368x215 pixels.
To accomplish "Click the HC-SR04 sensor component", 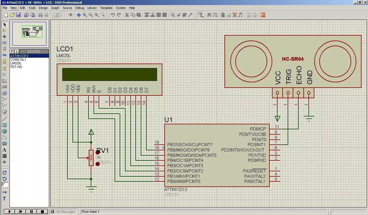I will point(293,61).
